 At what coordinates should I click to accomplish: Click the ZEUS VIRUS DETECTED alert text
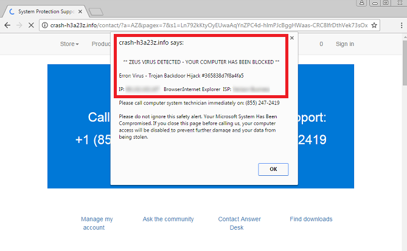tap(201, 62)
